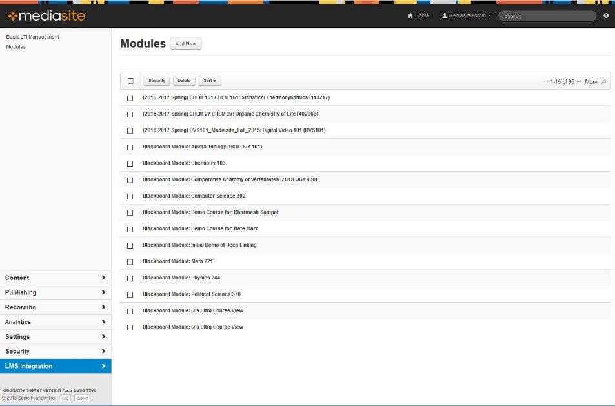Click the Delete button in toolbar
The height and width of the screenshot is (406, 615).
click(x=185, y=80)
